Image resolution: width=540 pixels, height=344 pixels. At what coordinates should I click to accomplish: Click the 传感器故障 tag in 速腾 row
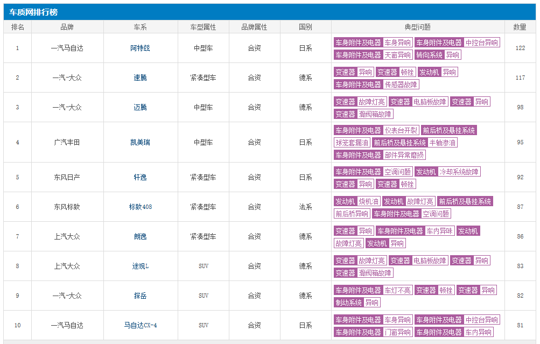tap(401, 85)
